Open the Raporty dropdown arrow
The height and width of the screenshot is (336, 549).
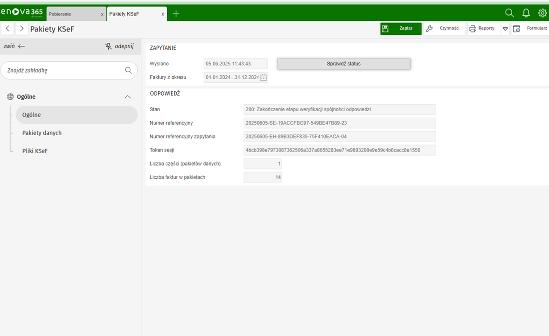coord(505,29)
